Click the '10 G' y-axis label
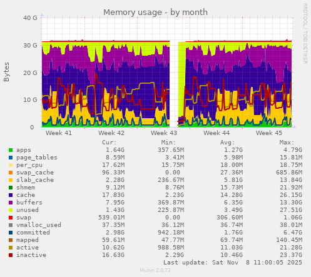The image size is (311, 277). (30, 100)
